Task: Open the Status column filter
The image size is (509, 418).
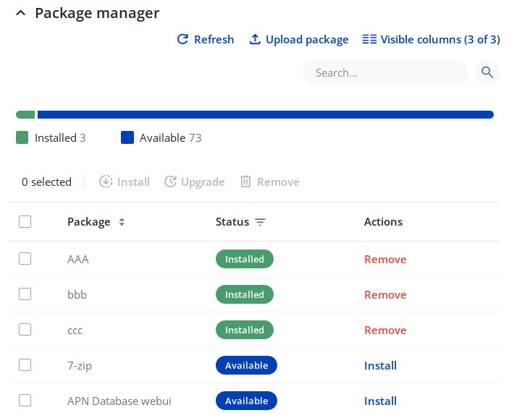Action: click(260, 222)
